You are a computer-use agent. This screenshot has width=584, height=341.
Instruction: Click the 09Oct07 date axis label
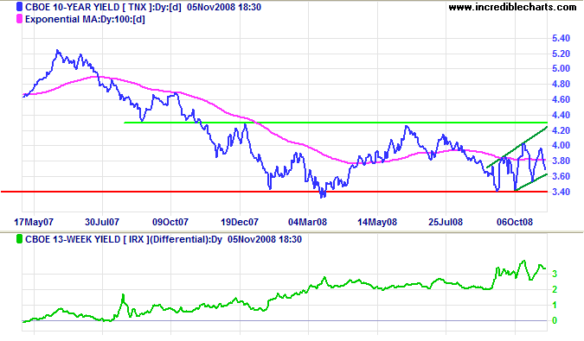point(170,222)
